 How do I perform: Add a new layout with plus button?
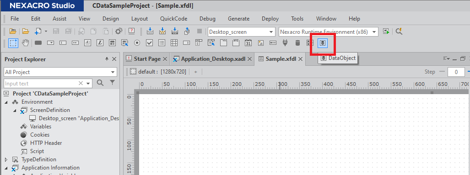196,72
